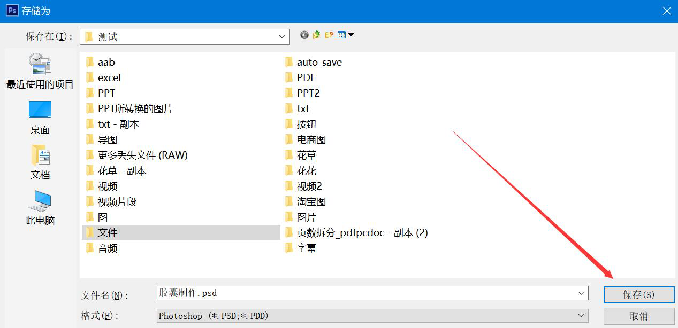Viewport: 678px width, 328px height.
Task: Expand the 保存在 folder dropdown
Action: [x=282, y=37]
